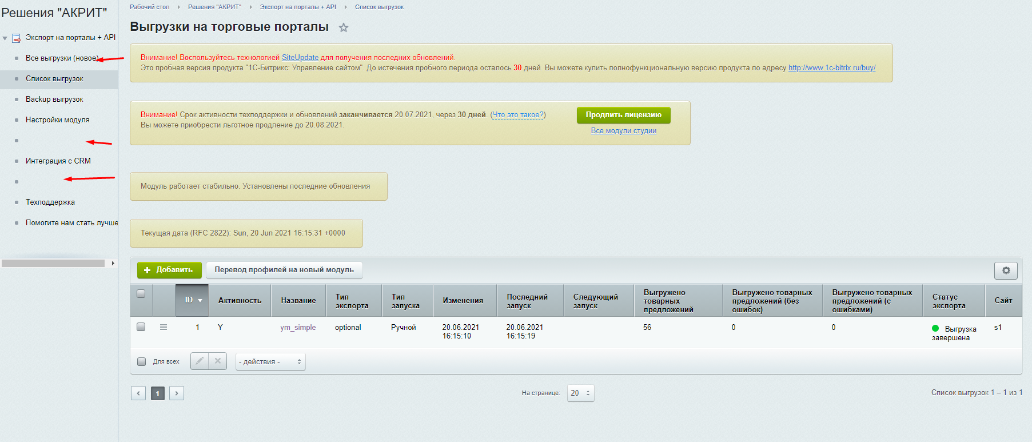Open the per-page count dropdown showing 20
1032x442 pixels.
click(x=580, y=393)
